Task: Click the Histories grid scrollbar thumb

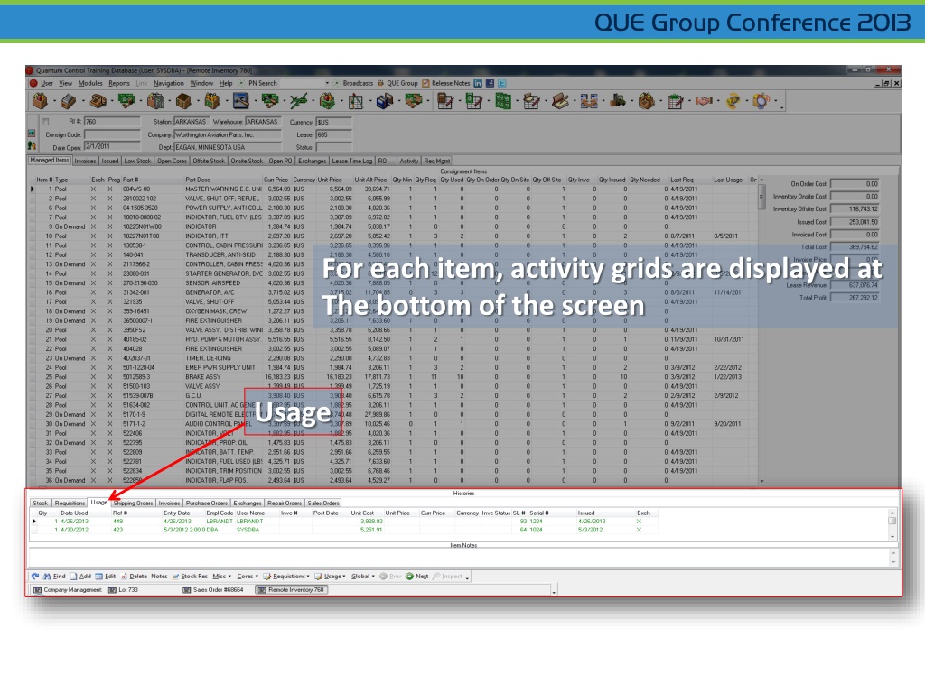Action: 892,521
